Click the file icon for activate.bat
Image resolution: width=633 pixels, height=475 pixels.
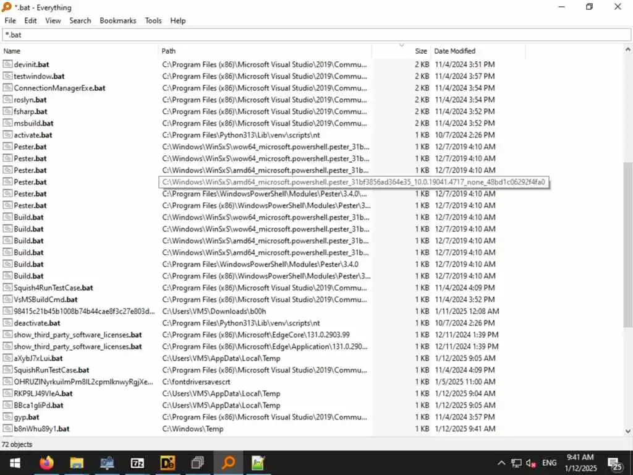[7, 134]
